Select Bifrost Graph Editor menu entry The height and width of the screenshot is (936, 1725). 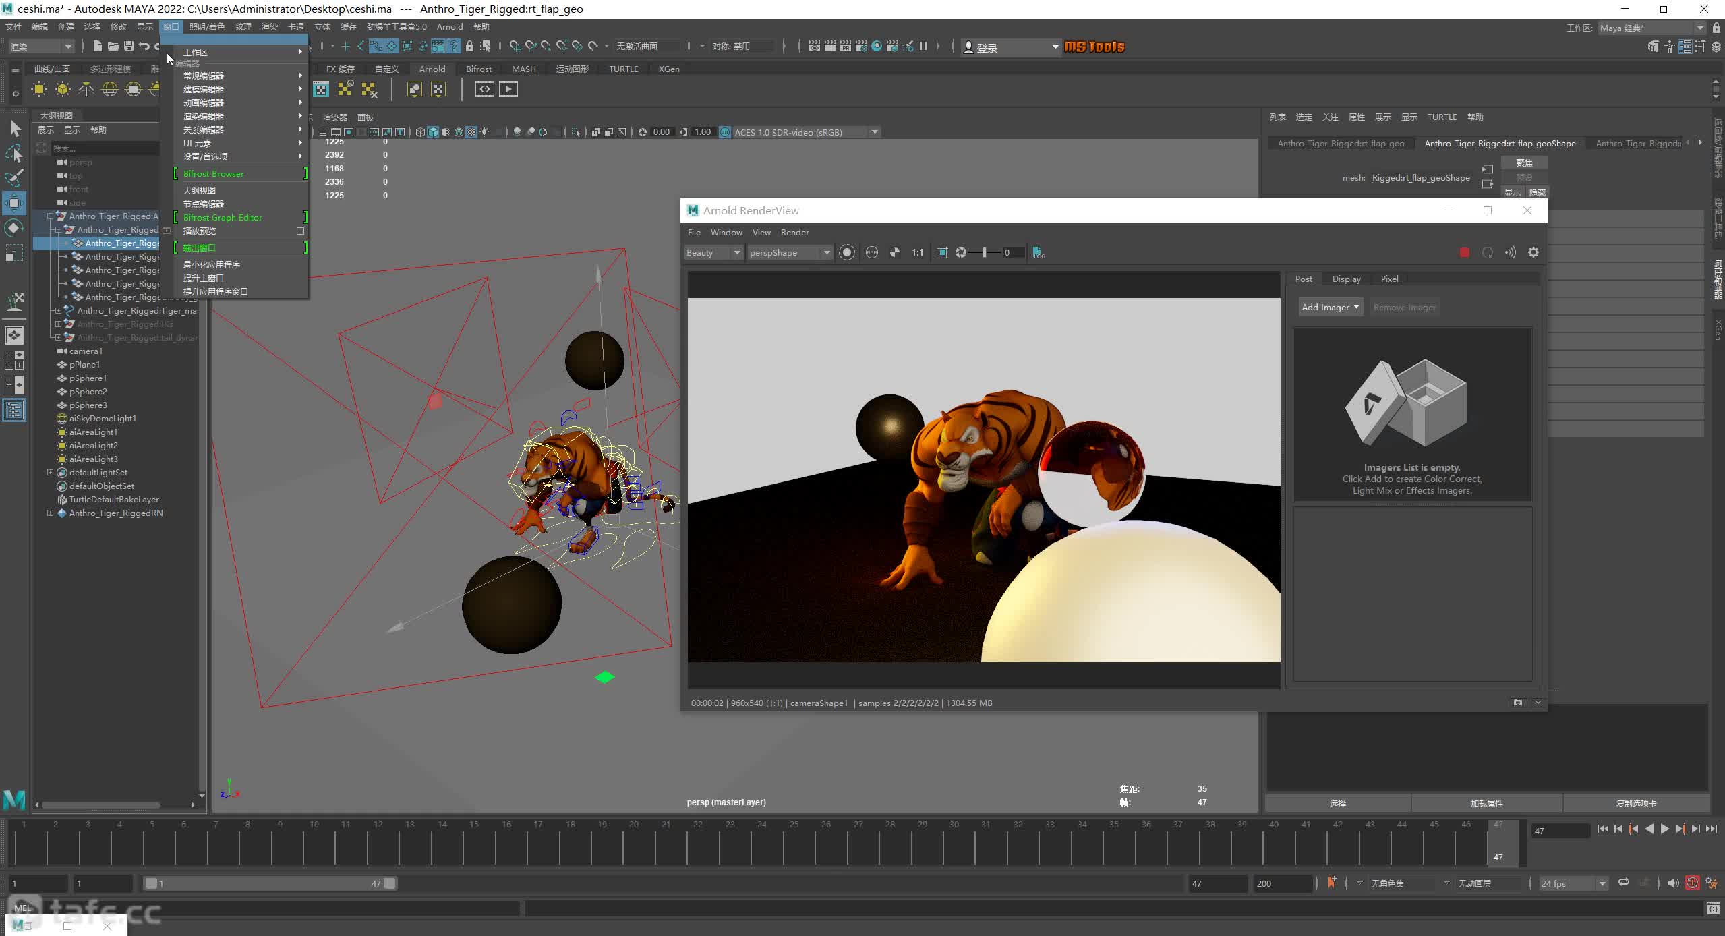tap(223, 217)
